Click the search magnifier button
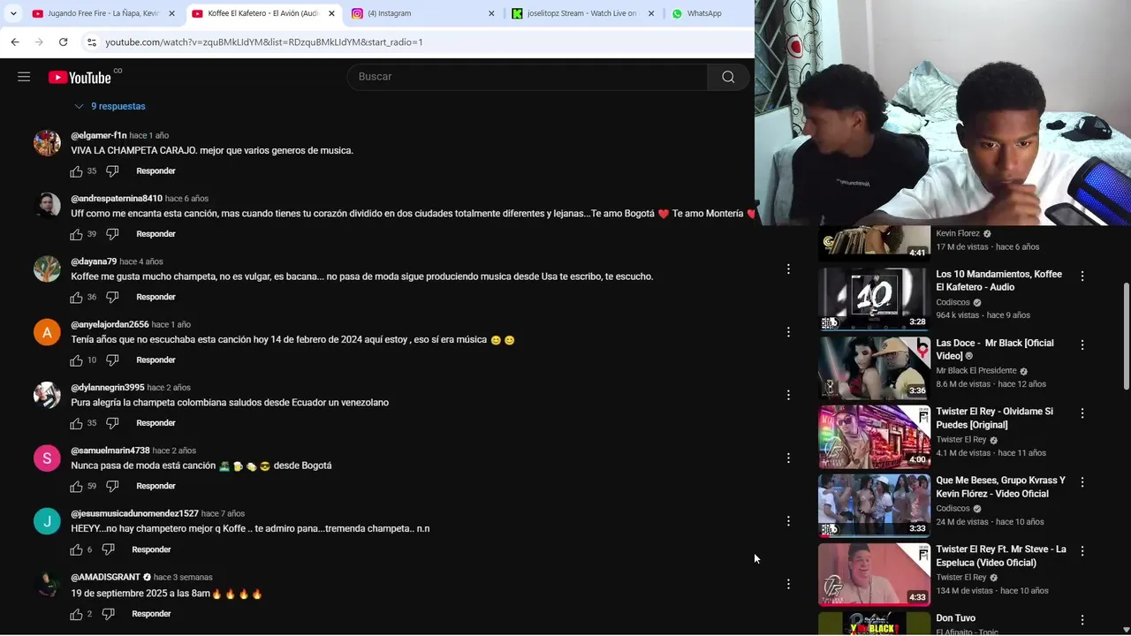The image size is (1131, 636). [x=728, y=77]
